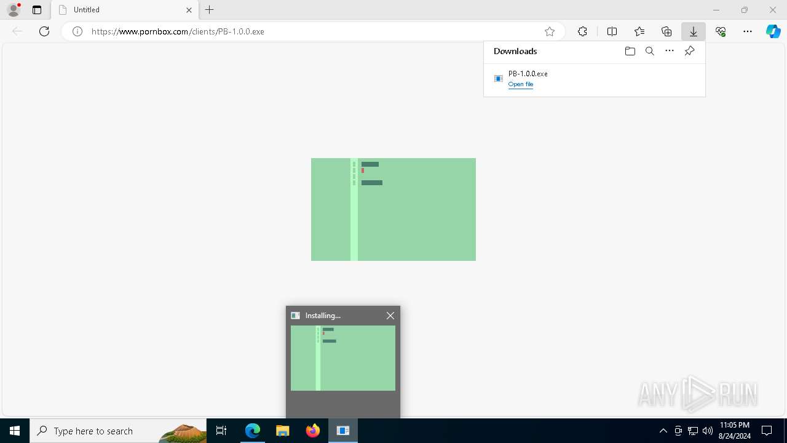Refresh the current page

click(44, 31)
